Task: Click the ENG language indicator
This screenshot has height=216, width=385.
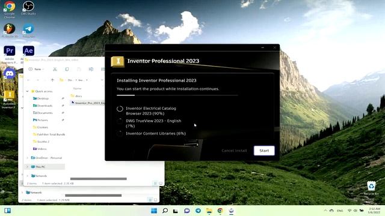Action: (340, 211)
